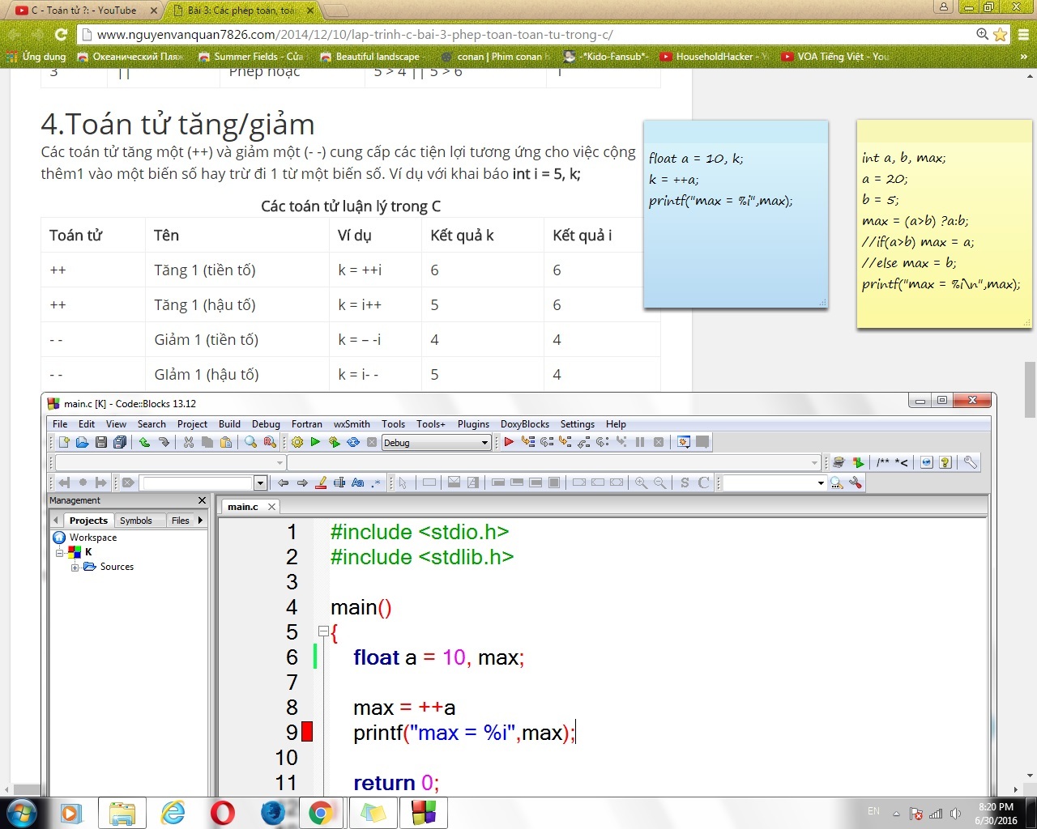The width and height of the screenshot is (1037, 829).
Task: Click the Rebuild icon in toolbar
Action: pyautogui.click(x=353, y=442)
